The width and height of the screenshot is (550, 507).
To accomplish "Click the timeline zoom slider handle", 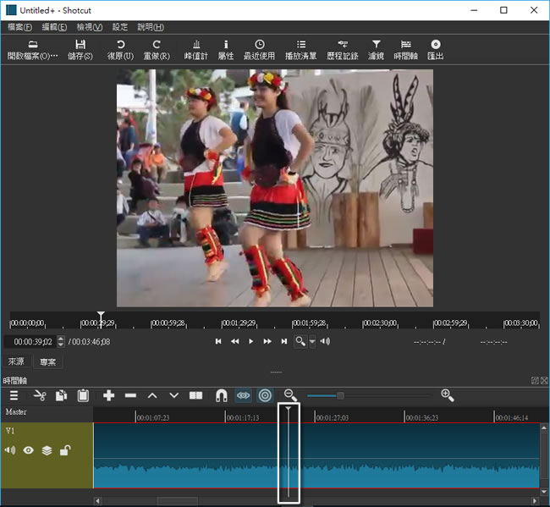I will [340, 396].
